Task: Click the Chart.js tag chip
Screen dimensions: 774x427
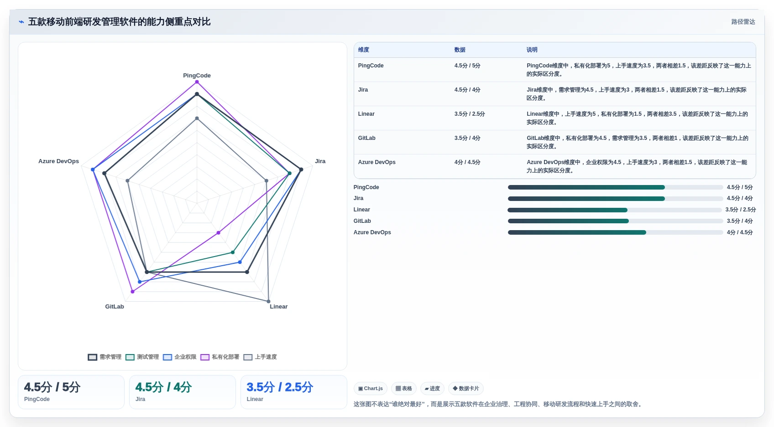Action: pyautogui.click(x=370, y=389)
